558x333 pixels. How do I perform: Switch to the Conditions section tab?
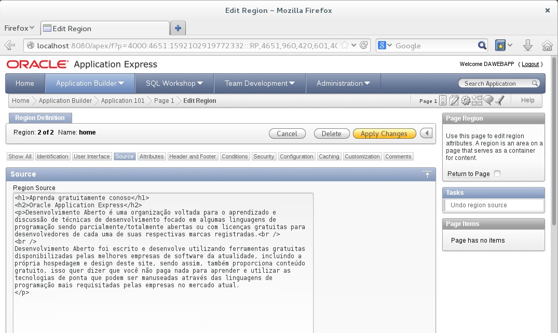point(235,156)
